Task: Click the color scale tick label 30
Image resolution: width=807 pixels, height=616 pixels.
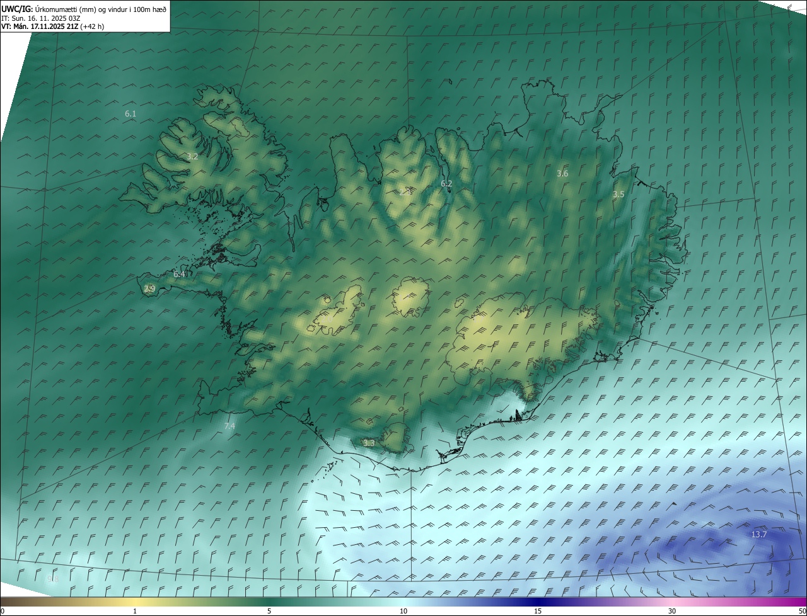Action: coord(672,611)
